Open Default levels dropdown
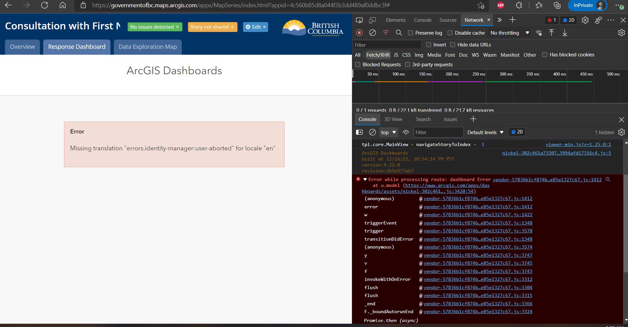 [x=485, y=132]
